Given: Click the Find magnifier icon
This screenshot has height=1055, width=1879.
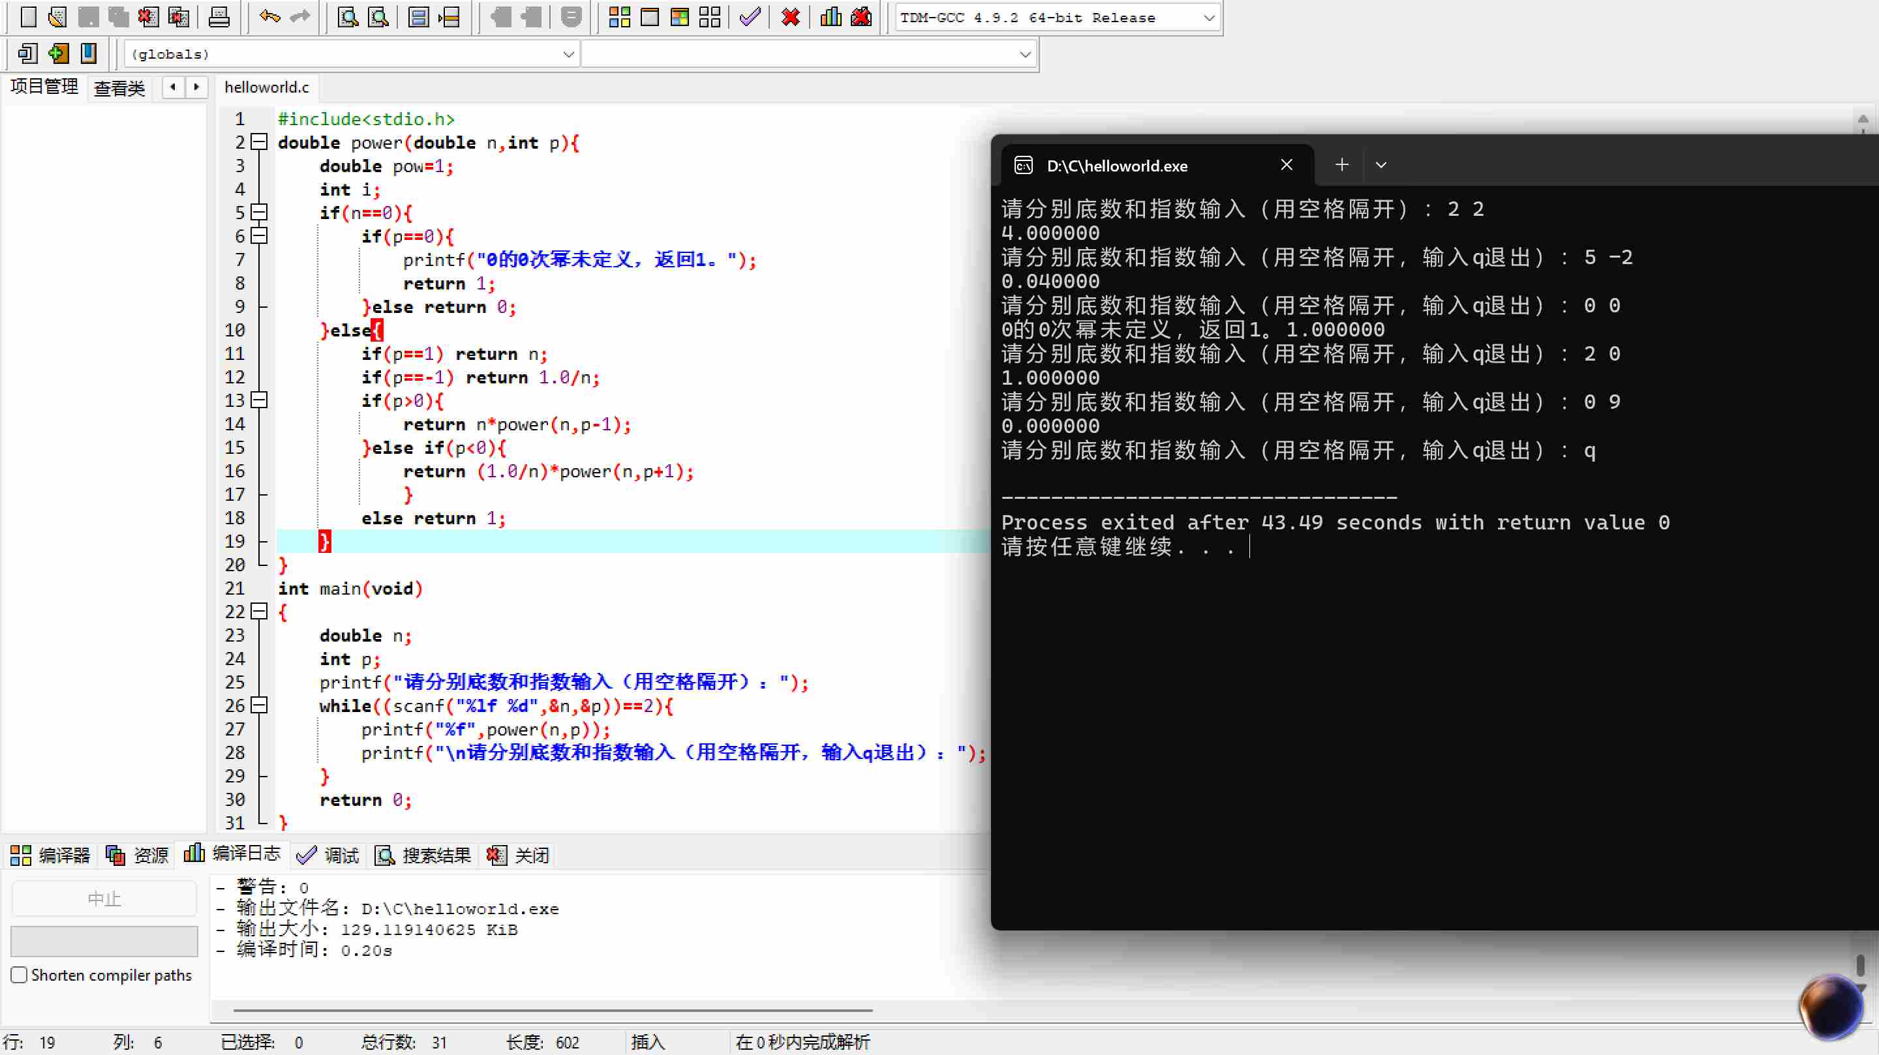Looking at the screenshot, I should click(x=348, y=16).
